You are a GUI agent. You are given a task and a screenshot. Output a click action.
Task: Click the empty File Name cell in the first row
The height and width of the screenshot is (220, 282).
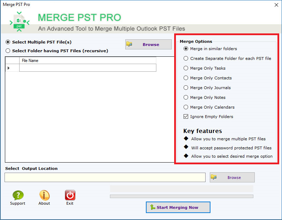88,68
